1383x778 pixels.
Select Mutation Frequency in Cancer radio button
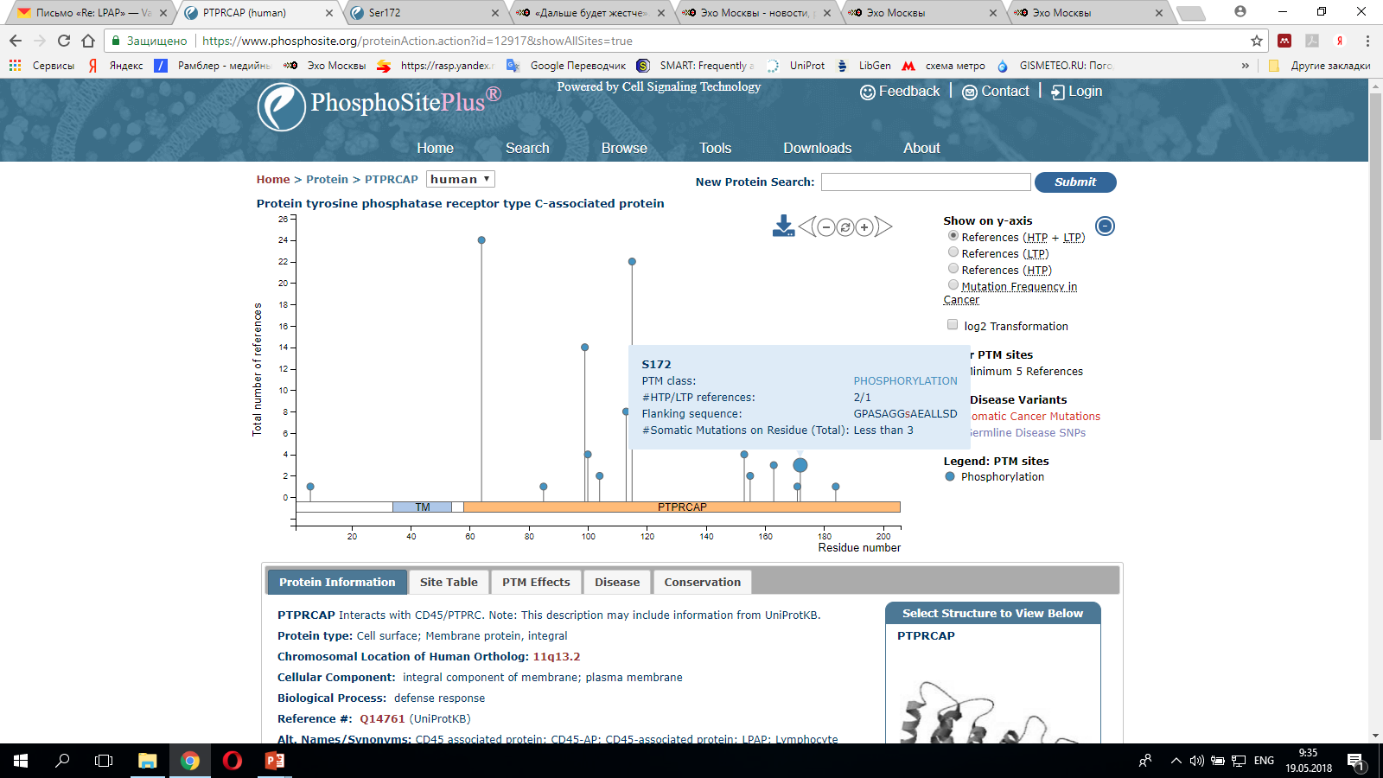953,285
